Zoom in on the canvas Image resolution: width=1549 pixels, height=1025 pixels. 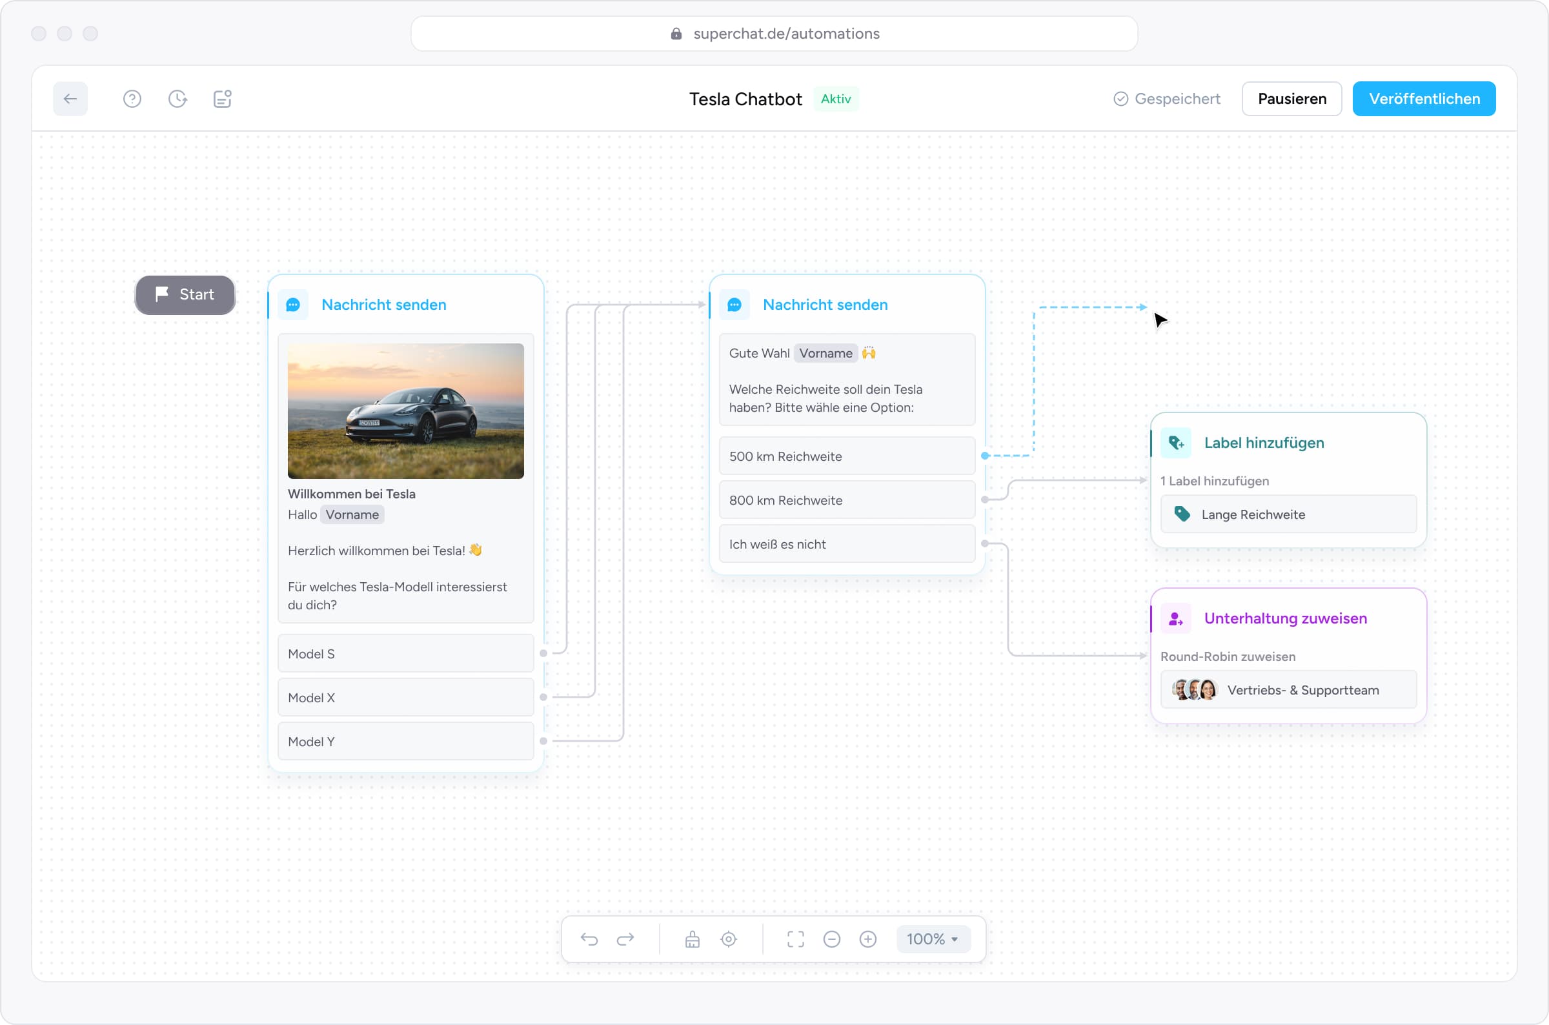[868, 939]
